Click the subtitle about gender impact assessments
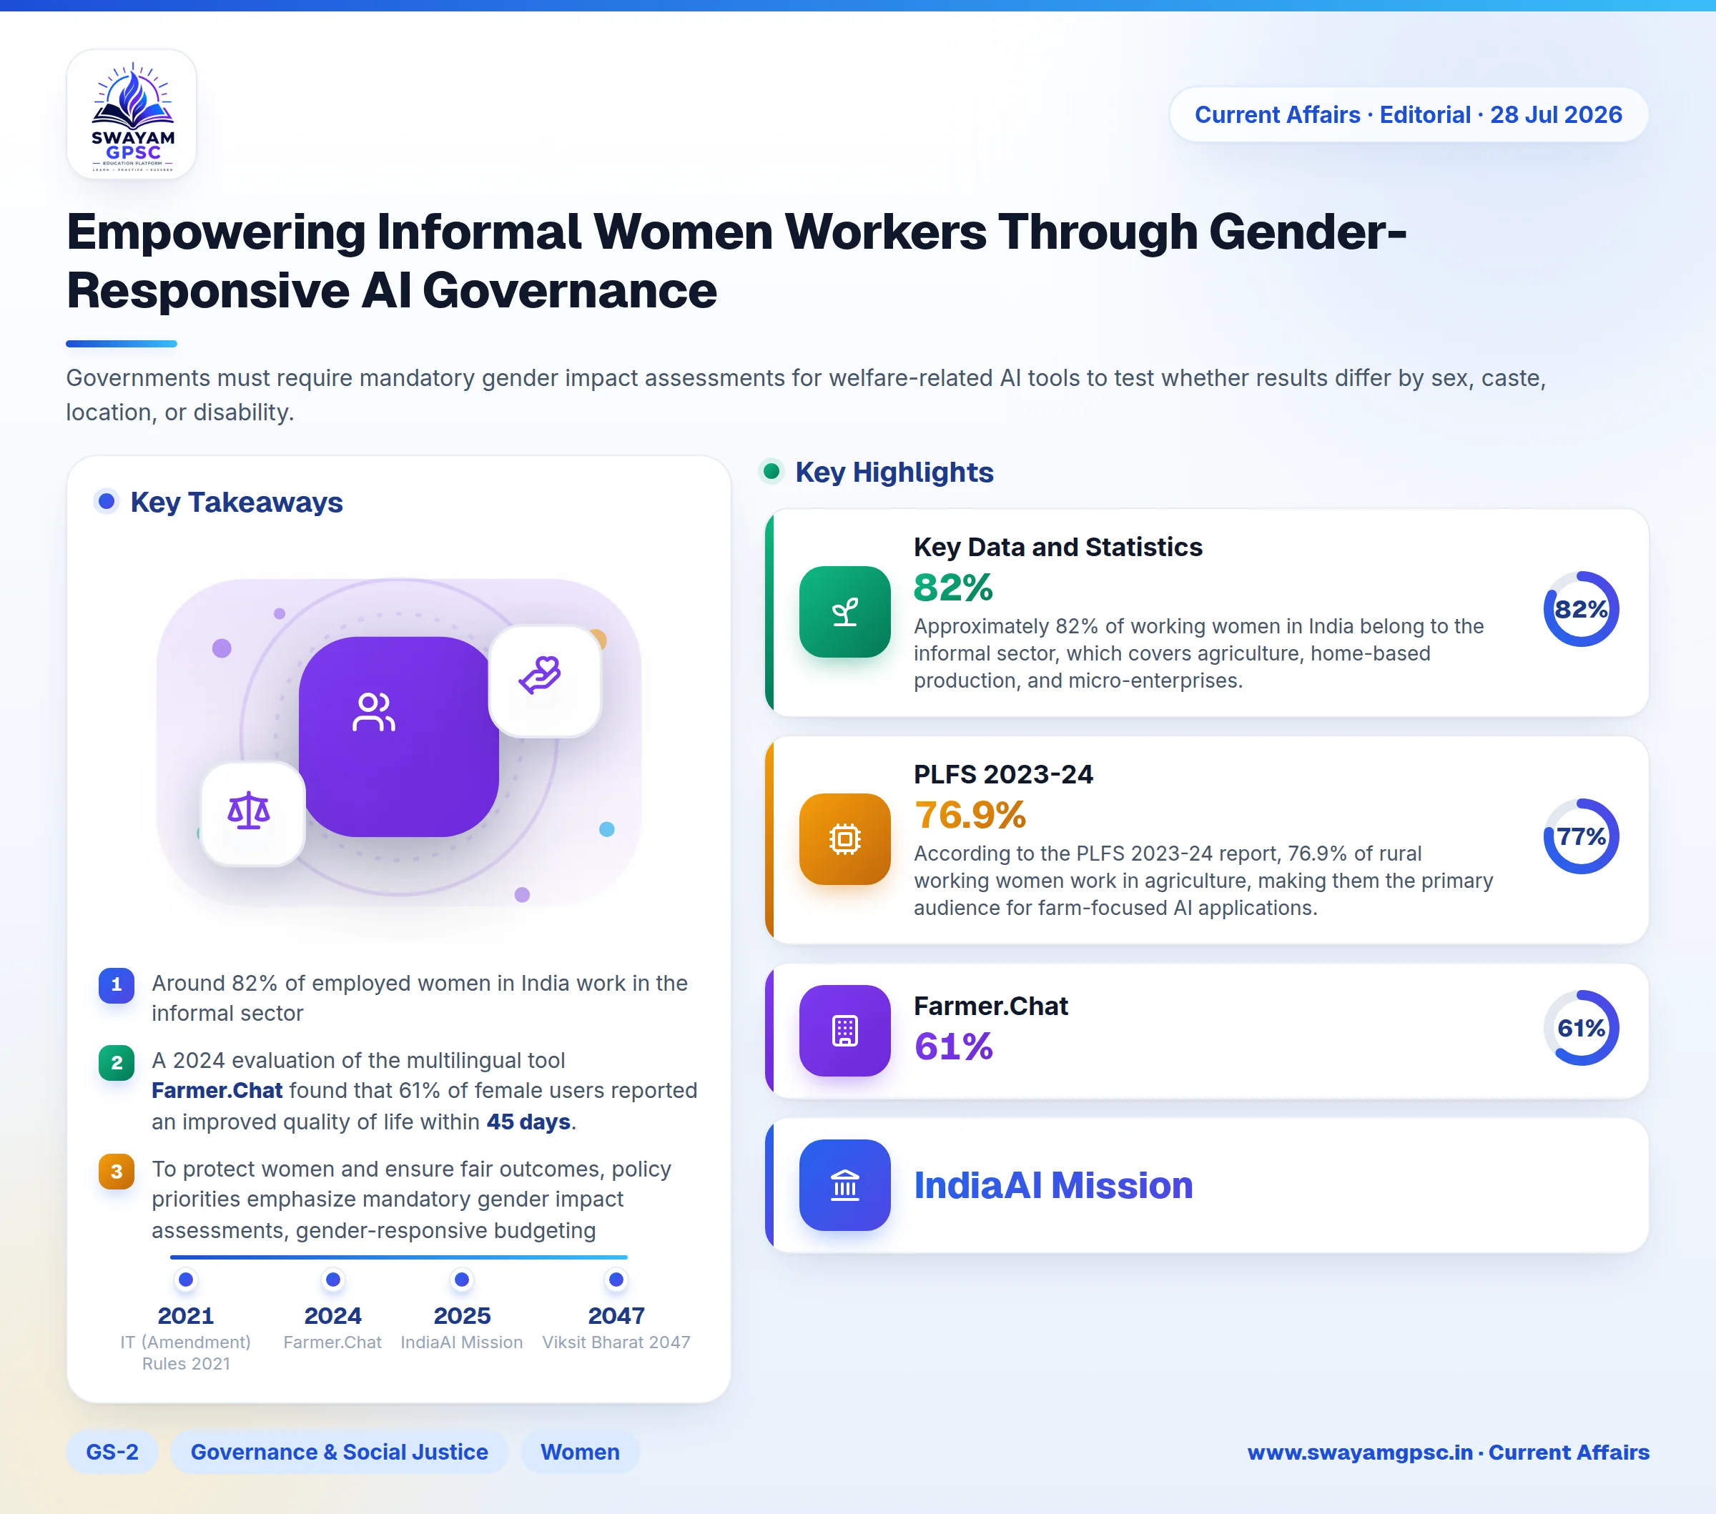This screenshot has height=1514, width=1716. point(806,395)
